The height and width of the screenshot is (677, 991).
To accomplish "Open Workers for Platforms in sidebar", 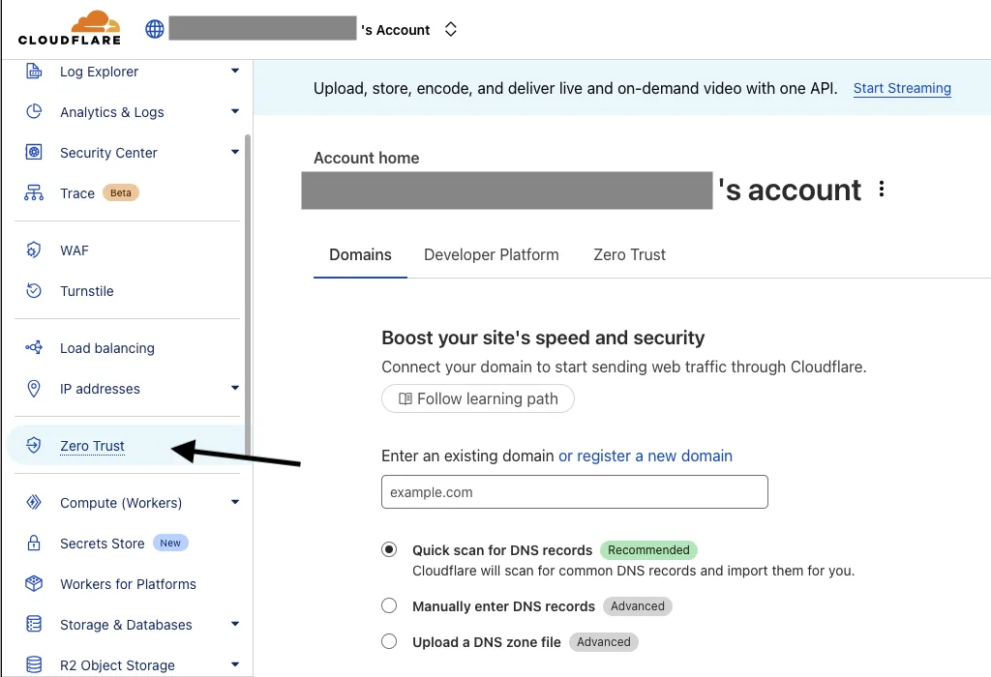I will 129,584.
